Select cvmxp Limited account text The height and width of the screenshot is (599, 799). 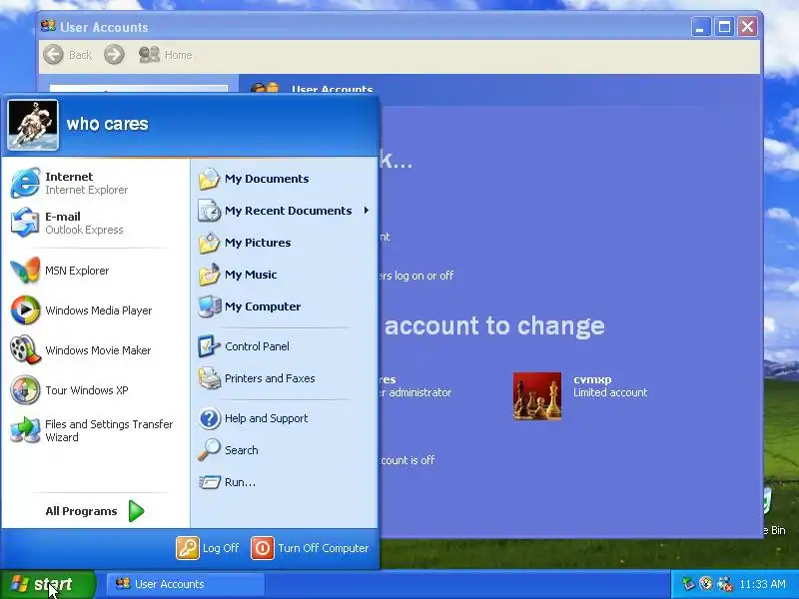(610, 386)
